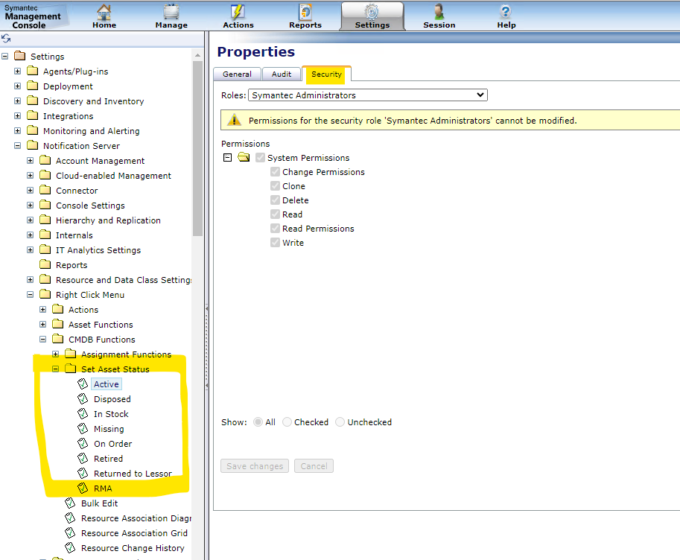
Task: Toggle the Change Permissions checkbox
Action: click(x=275, y=172)
